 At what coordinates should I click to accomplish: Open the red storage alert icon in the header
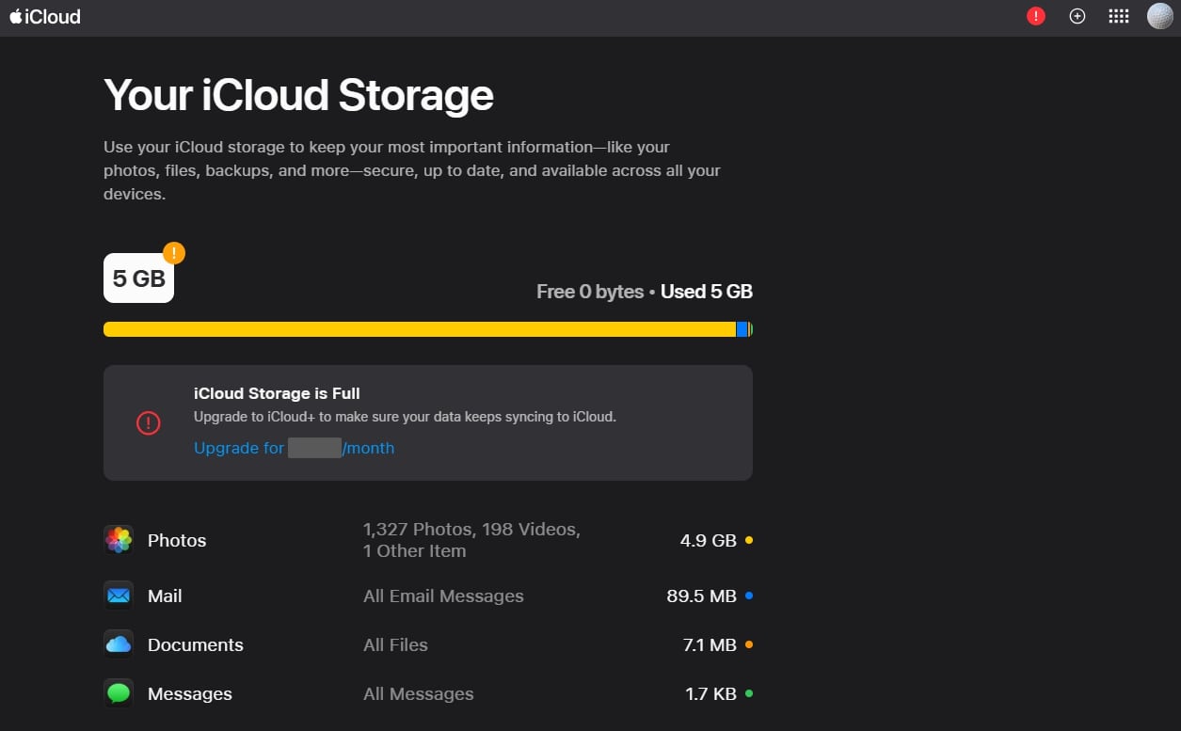pyautogui.click(x=1036, y=16)
